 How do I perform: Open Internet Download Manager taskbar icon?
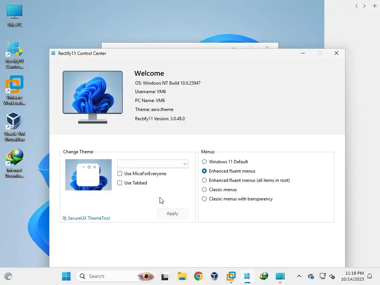(x=264, y=276)
